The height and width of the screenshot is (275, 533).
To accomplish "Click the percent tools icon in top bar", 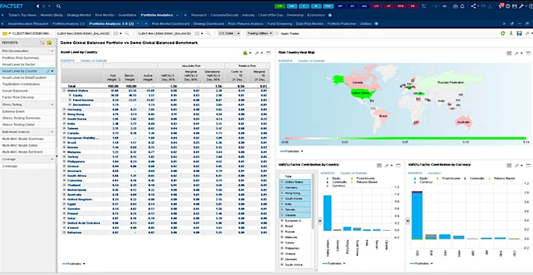I will coord(424,6).
